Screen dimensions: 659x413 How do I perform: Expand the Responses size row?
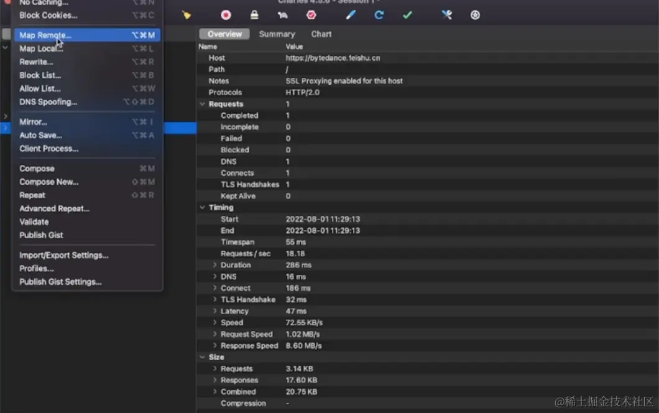tap(214, 380)
